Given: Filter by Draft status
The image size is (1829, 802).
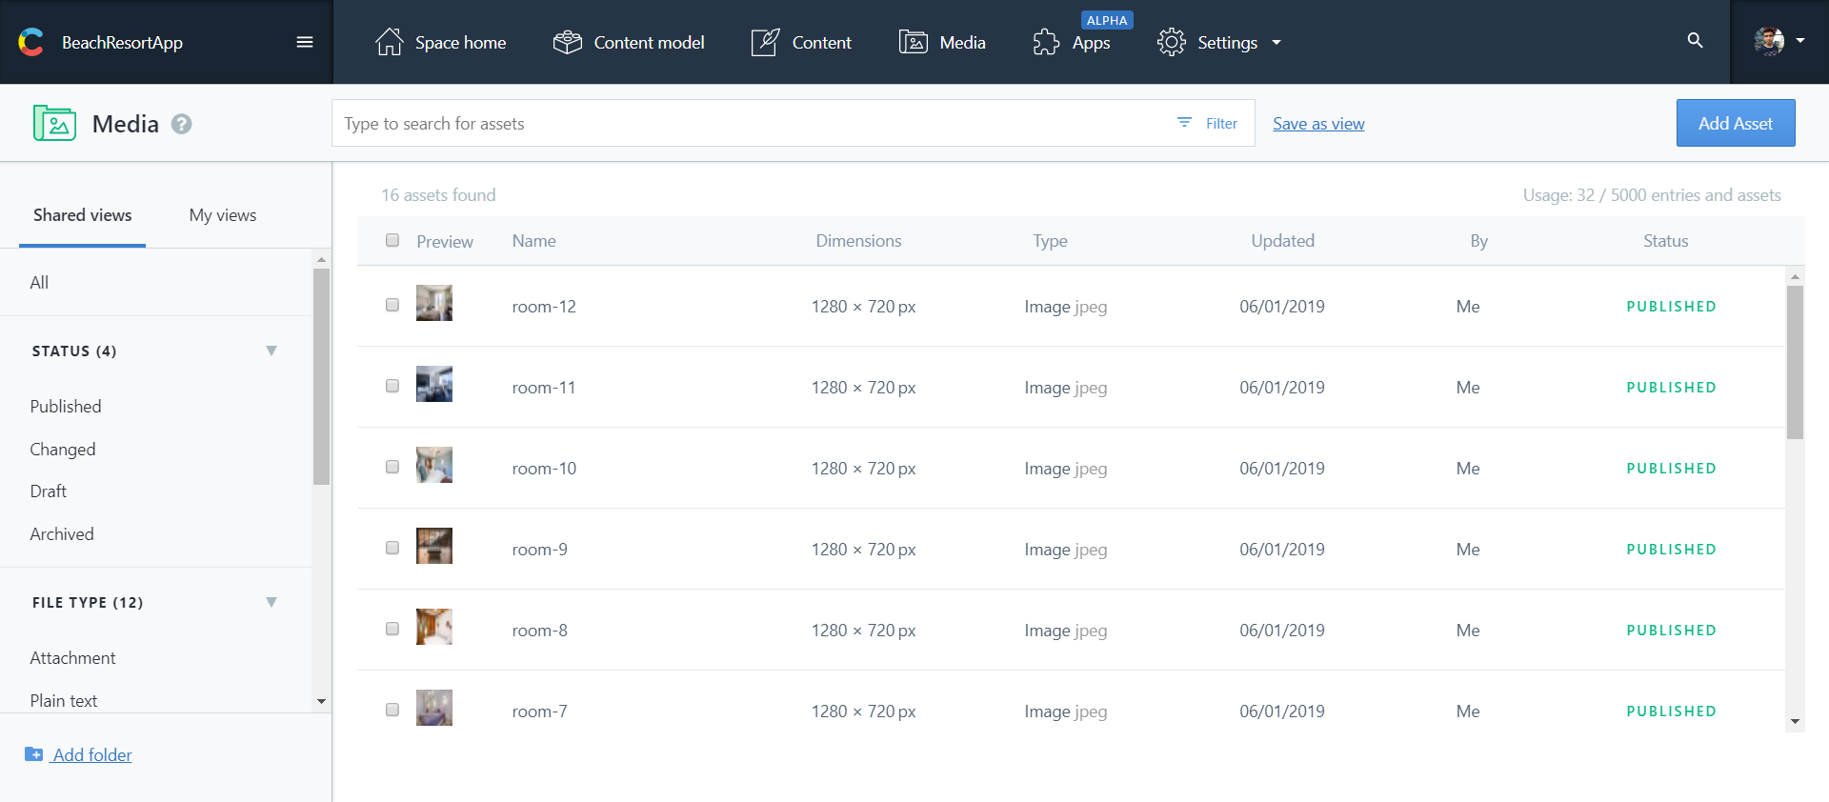Looking at the screenshot, I should (49, 491).
